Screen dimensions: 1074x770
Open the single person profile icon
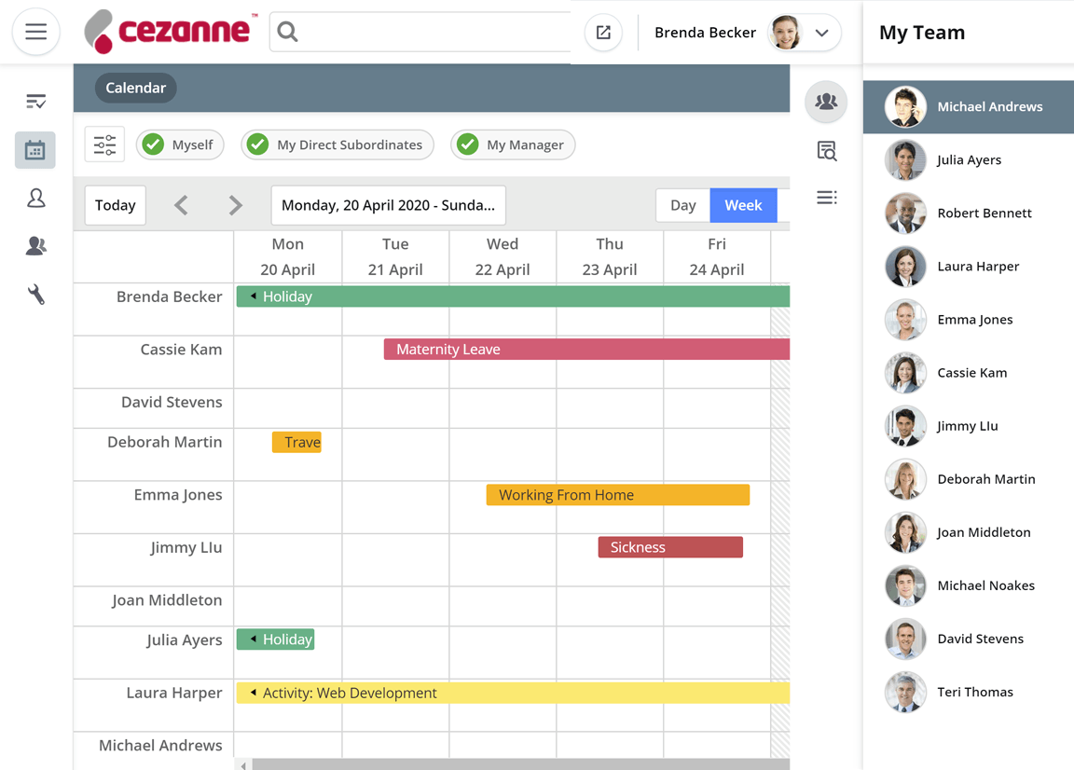click(34, 198)
